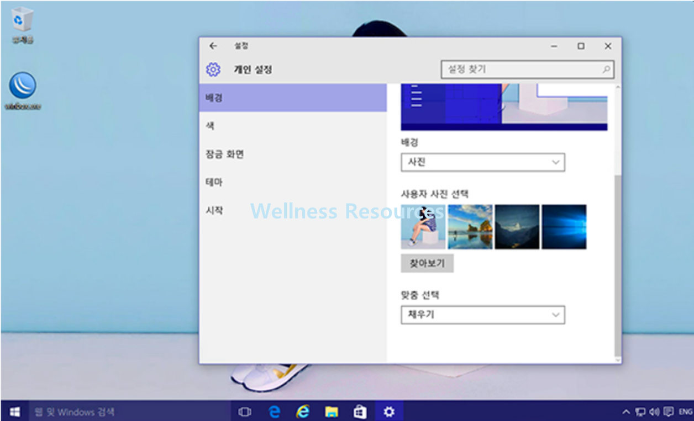This screenshot has width=694, height=421.
Task: Click the 설정 찾기 search field
Action: pos(527,70)
